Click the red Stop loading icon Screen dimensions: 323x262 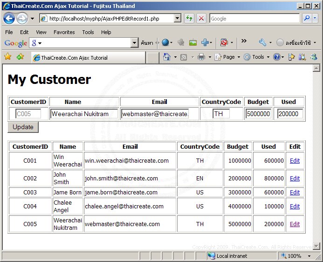pos(201,19)
